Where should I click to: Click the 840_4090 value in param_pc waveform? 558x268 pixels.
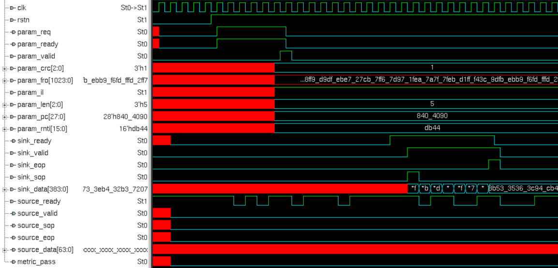click(432, 116)
